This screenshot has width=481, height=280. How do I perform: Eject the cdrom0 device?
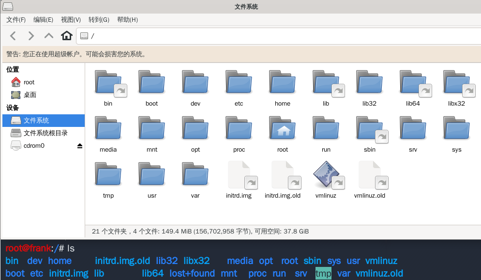[80, 146]
